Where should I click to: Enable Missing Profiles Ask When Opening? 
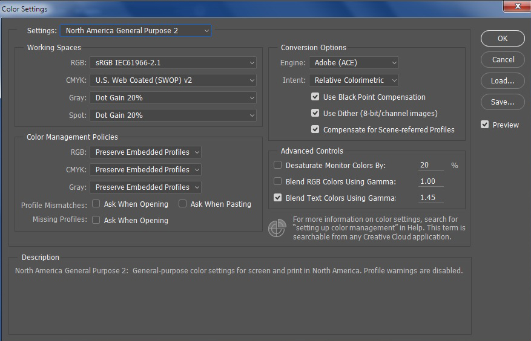click(96, 220)
